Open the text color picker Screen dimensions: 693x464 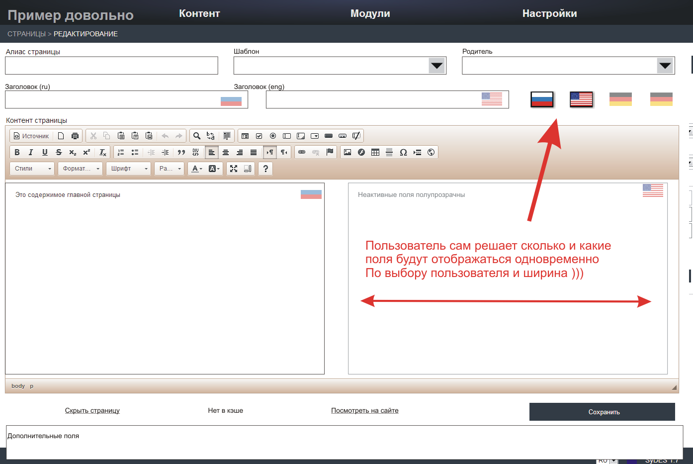[197, 169]
